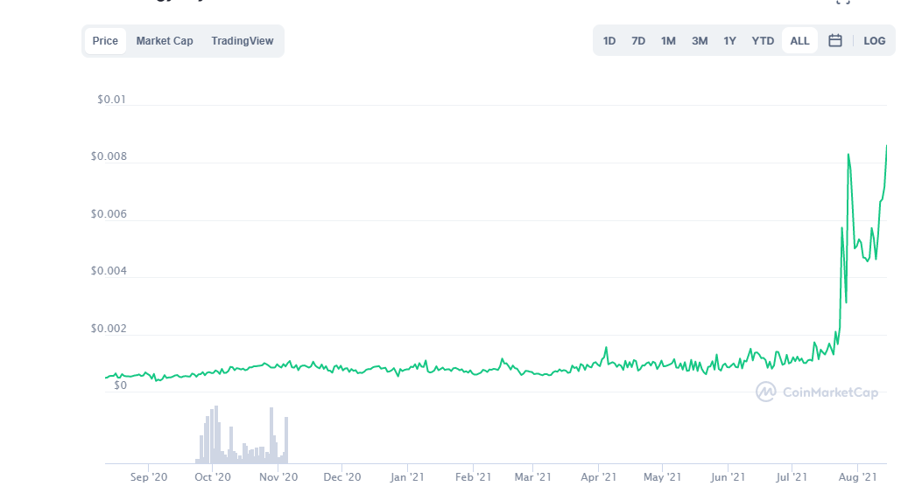Click the tallest Oct '20 volume bar
Viewport: 908px width, 500px height.
[215, 434]
